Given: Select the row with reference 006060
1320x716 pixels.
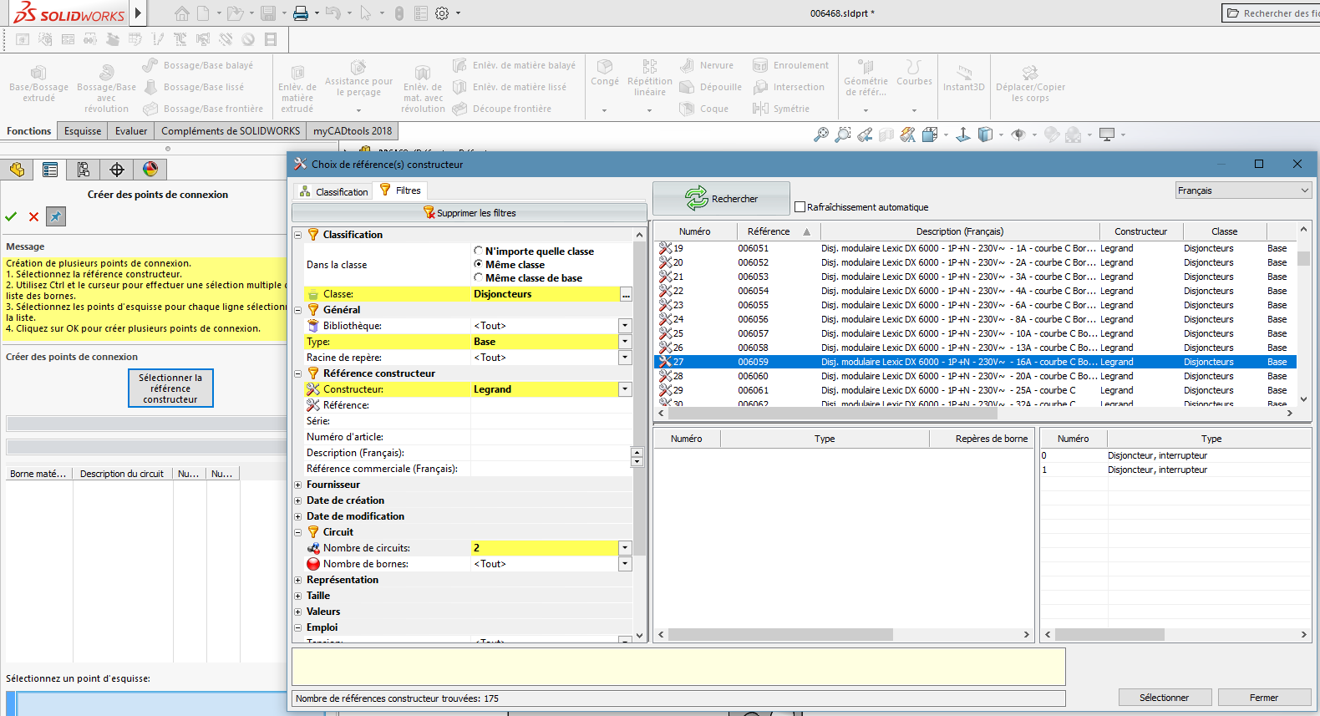Looking at the screenshot, I should (x=975, y=376).
